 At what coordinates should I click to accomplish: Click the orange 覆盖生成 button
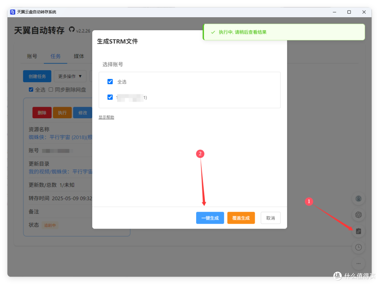coord(241,218)
